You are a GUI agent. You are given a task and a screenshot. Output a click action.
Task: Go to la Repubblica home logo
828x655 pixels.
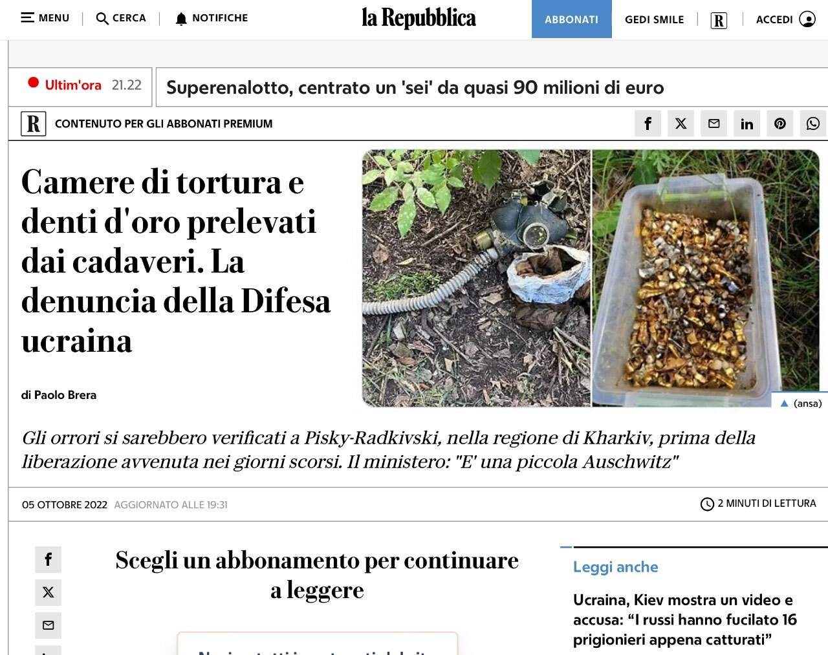point(419,18)
